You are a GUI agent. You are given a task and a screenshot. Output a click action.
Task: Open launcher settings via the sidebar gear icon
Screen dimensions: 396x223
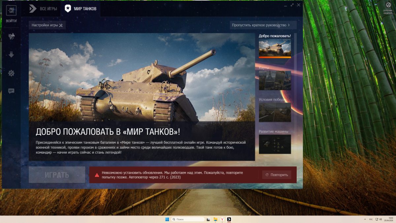pos(11,73)
